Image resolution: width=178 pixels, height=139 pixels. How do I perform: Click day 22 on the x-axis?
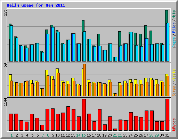coord(120,135)
